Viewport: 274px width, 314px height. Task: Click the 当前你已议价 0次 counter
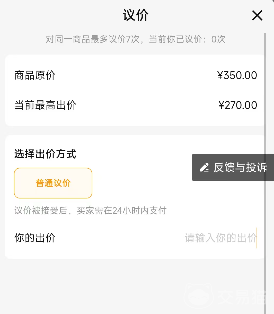[x=187, y=39]
